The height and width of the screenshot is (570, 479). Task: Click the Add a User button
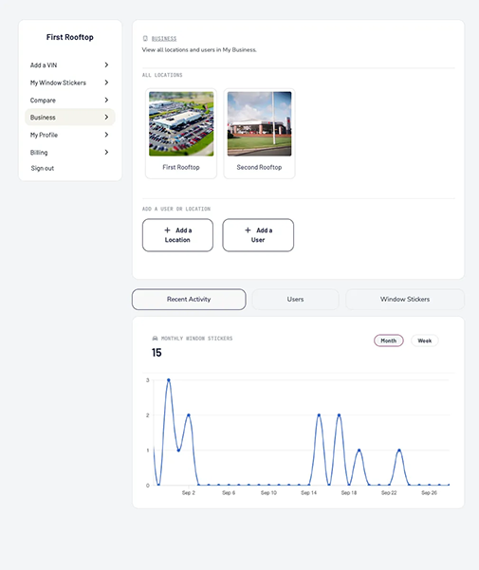click(x=258, y=235)
